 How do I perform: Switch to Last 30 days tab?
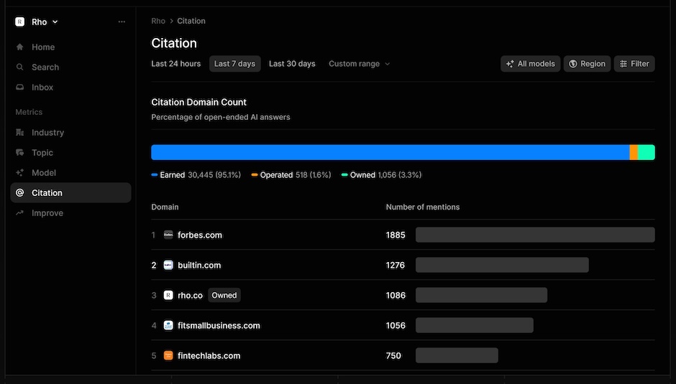pos(292,64)
